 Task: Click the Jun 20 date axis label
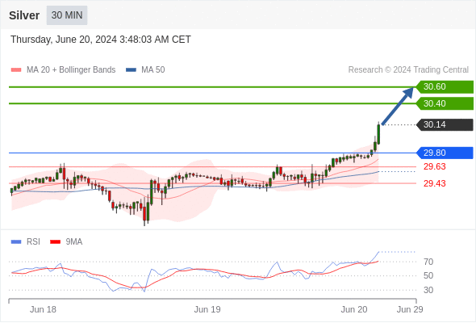[x=354, y=309]
